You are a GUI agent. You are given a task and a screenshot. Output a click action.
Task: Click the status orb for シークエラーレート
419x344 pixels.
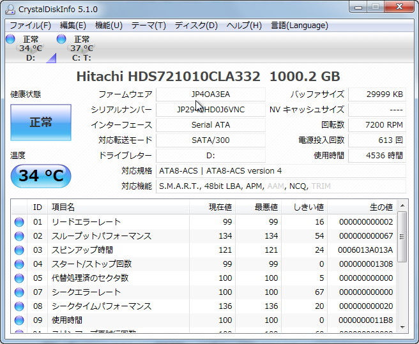coord(19,292)
